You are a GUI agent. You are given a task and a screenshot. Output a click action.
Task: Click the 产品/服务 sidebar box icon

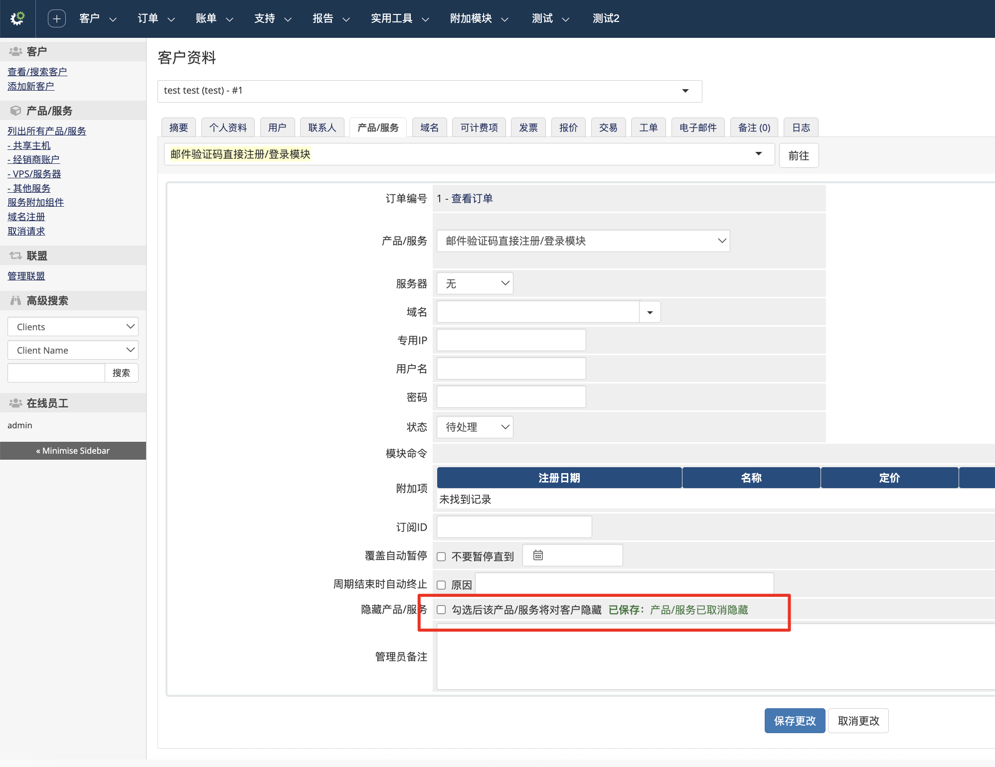click(x=15, y=111)
